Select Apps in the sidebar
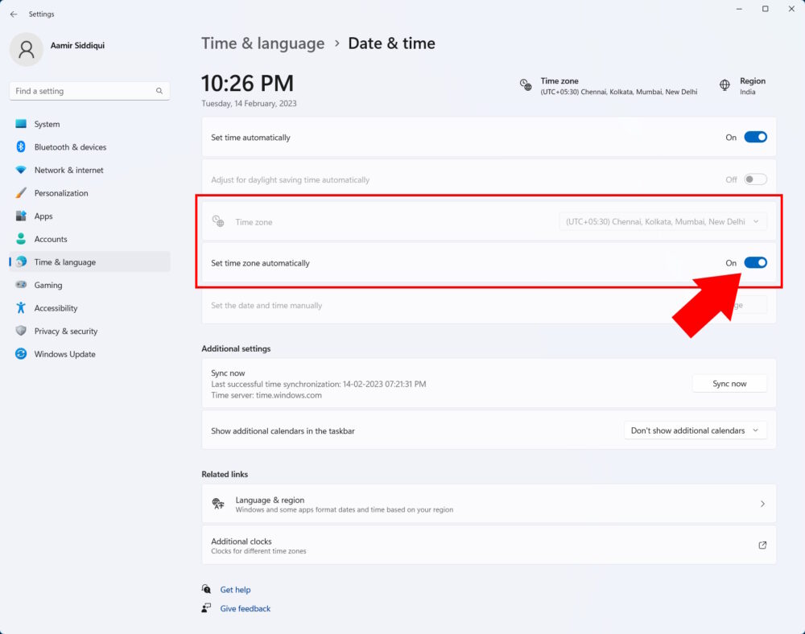 click(90, 216)
